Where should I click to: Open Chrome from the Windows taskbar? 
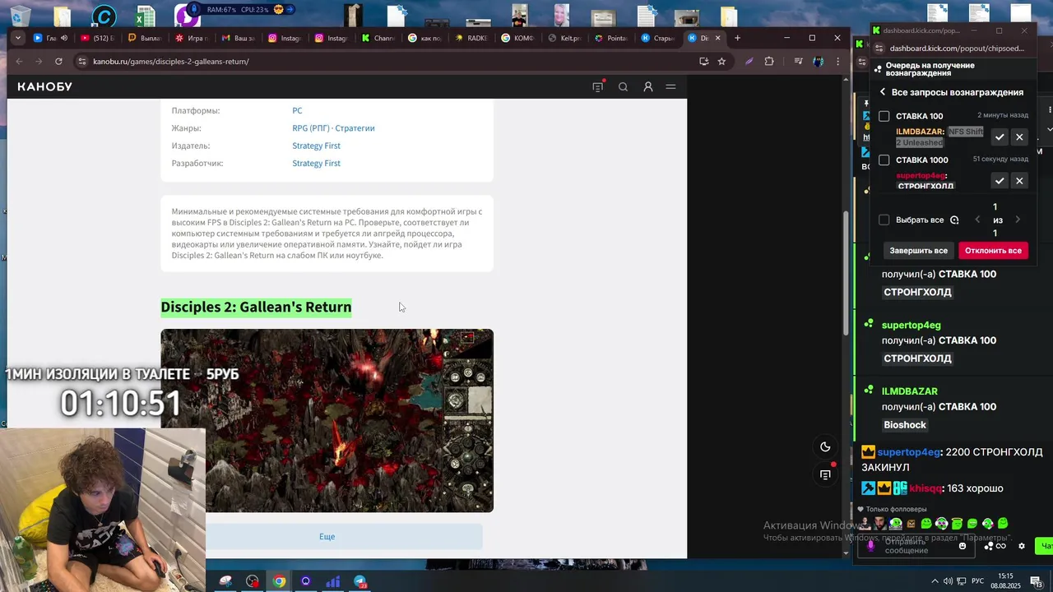pos(279,581)
